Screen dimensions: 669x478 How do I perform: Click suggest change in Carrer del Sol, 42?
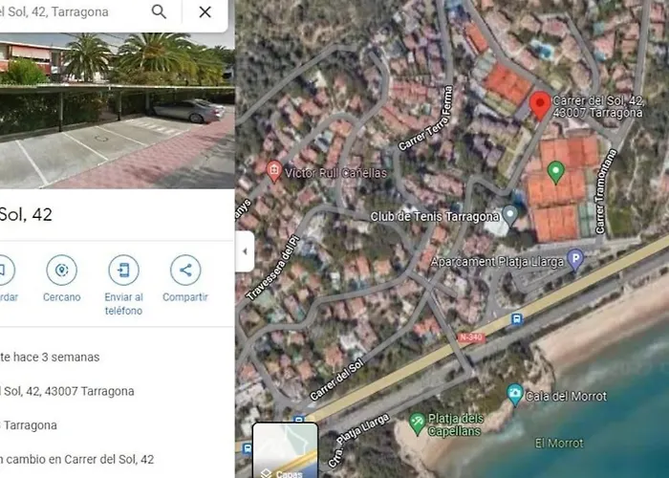pos(76,459)
